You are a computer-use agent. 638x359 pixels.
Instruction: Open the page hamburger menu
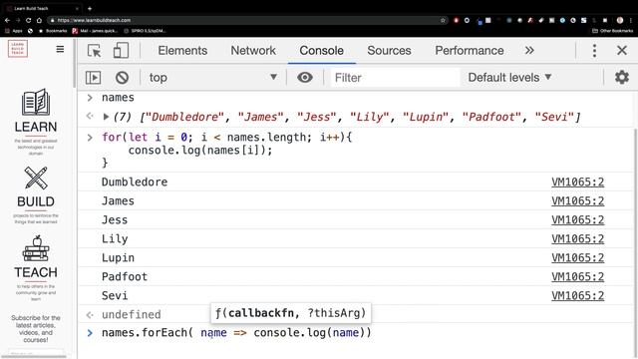click(x=60, y=49)
